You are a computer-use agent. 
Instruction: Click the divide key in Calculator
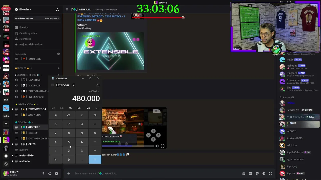pos(95,124)
